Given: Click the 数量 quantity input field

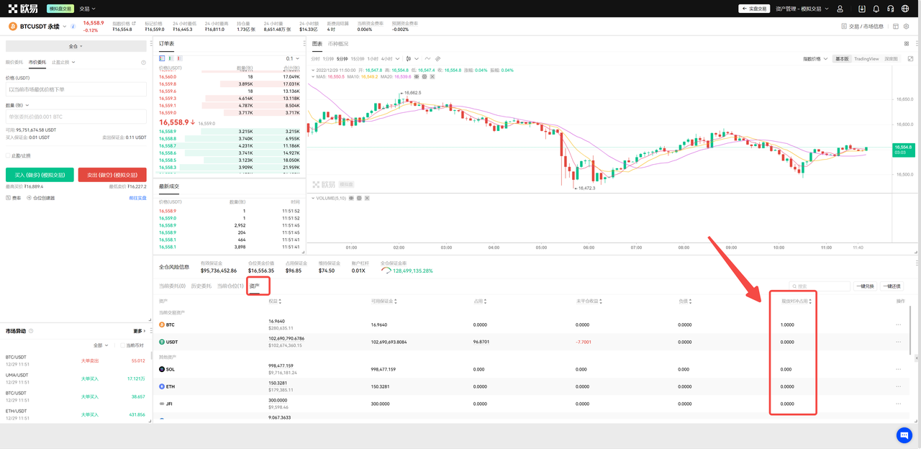Looking at the screenshot, I should (x=76, y=117).
